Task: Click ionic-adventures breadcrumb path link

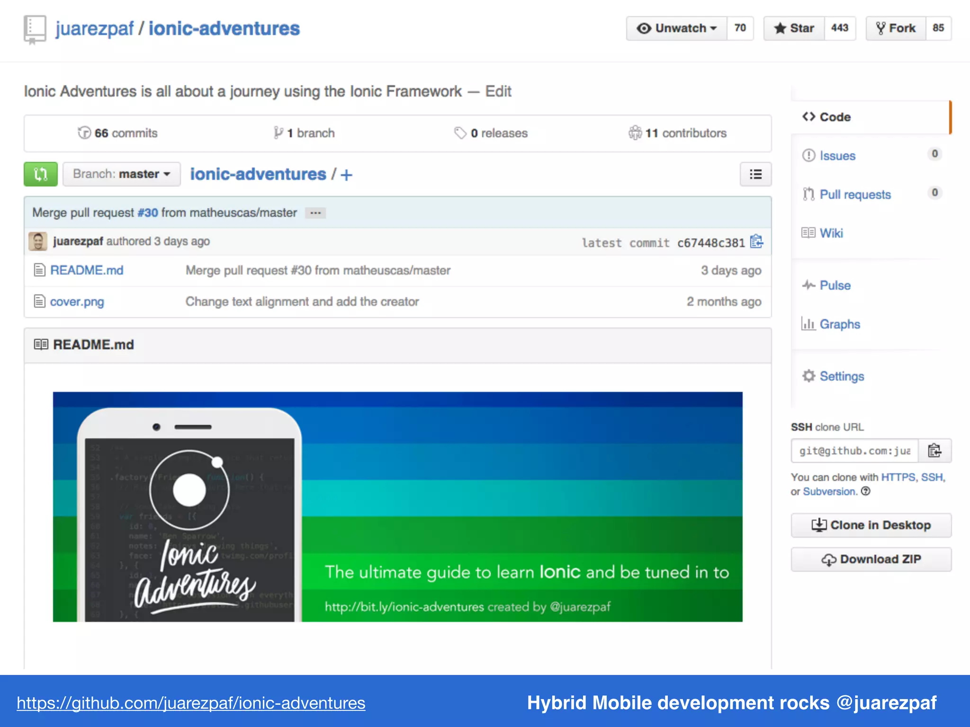Action: [x=258, y=174]
